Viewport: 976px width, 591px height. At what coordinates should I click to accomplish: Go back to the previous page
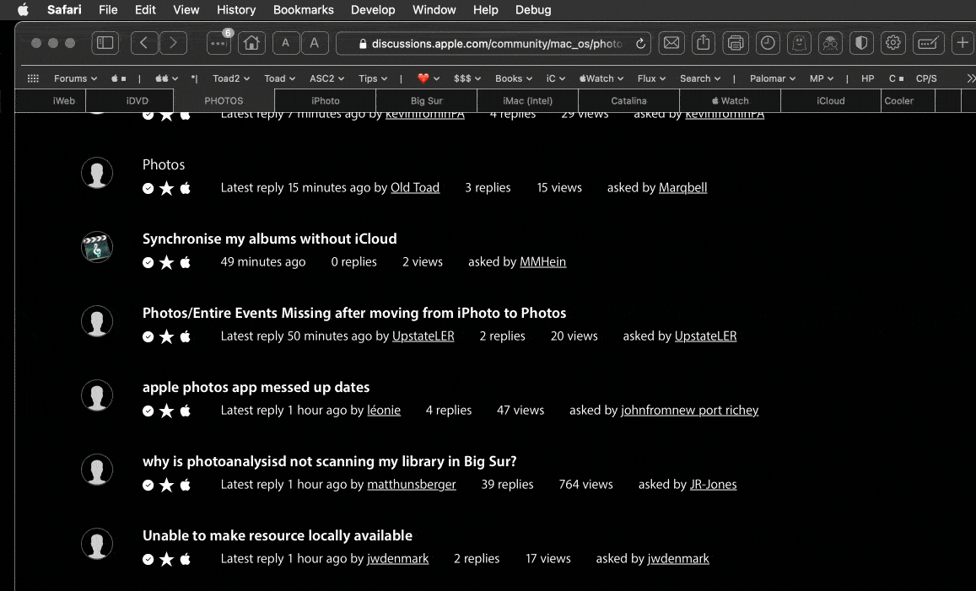(144, 43)
